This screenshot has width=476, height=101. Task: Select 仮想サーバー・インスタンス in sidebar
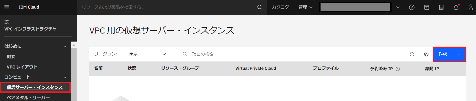click(35, 87)
